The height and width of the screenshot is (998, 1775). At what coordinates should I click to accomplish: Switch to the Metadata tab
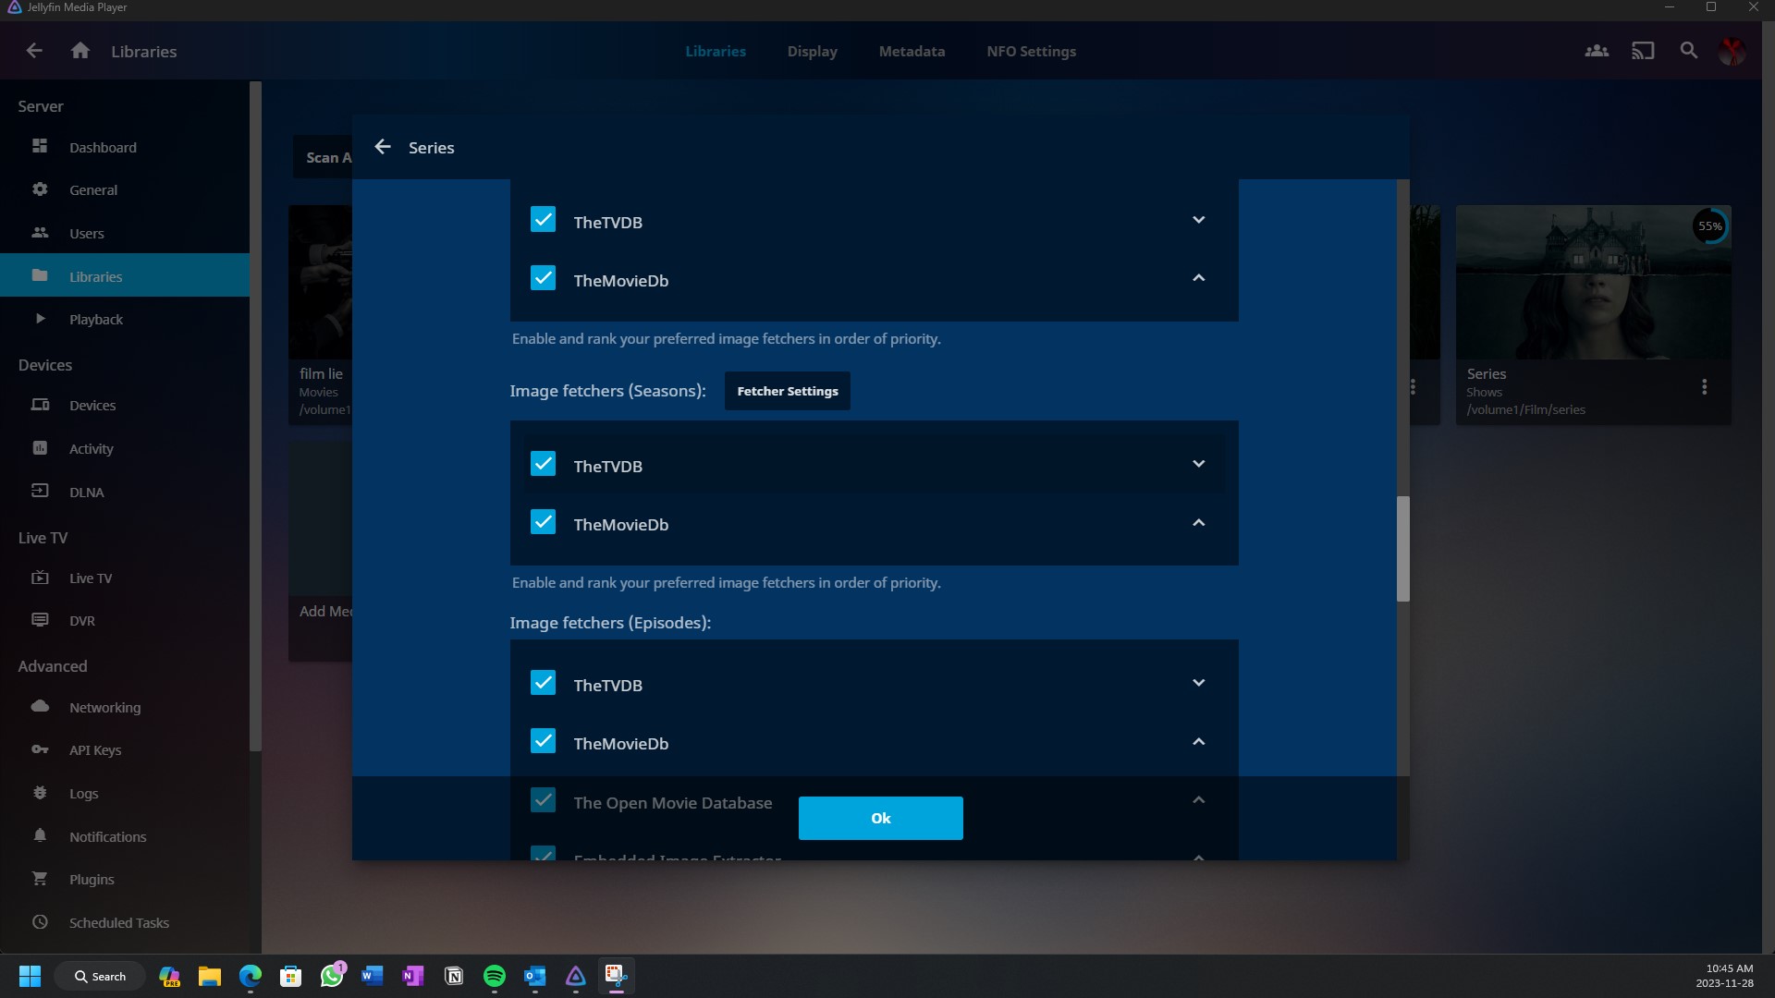pyautogui.click(x=912, y=51)
